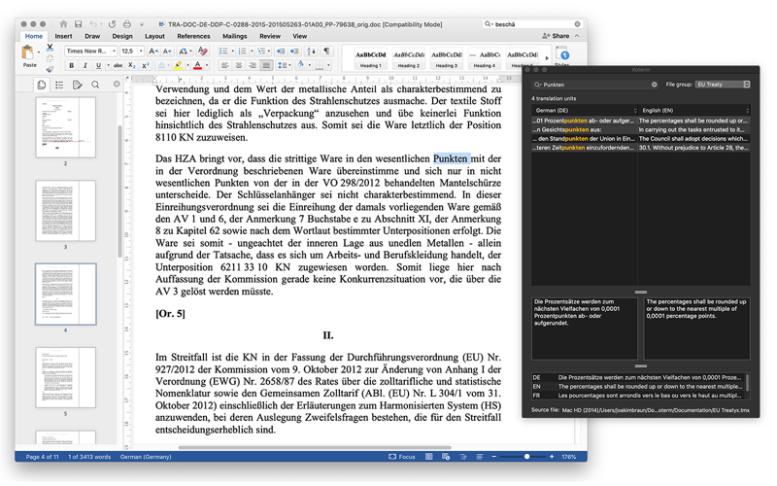Click the Save icon in title bar
The image size is (777, 486).
tap(79, 23)
